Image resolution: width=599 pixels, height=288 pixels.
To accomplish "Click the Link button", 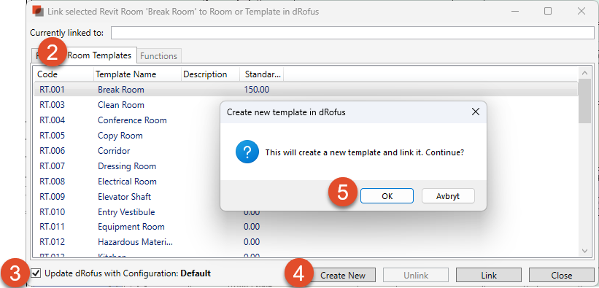I will [x=489, y=275].
